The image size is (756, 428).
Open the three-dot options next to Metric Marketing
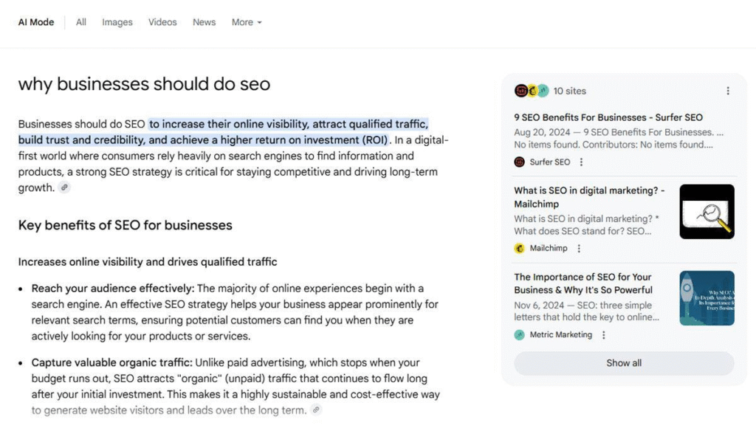click(603, 335)
